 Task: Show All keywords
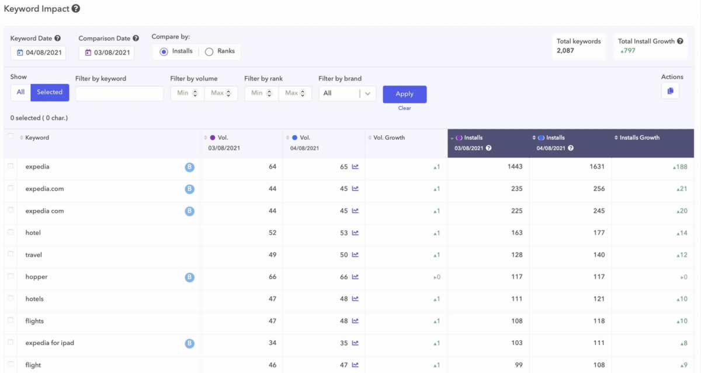click(20, 92)
